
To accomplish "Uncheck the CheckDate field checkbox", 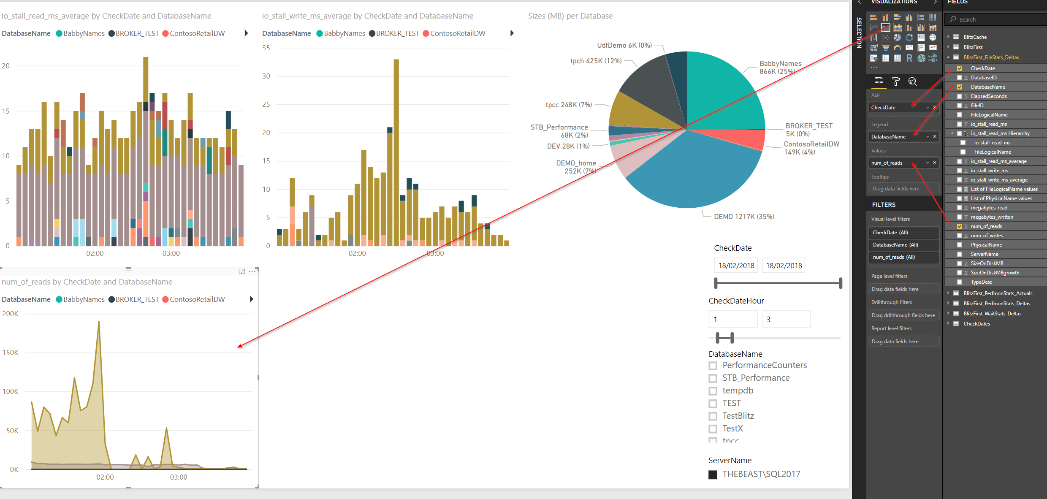I will click(x=960, y=68).
